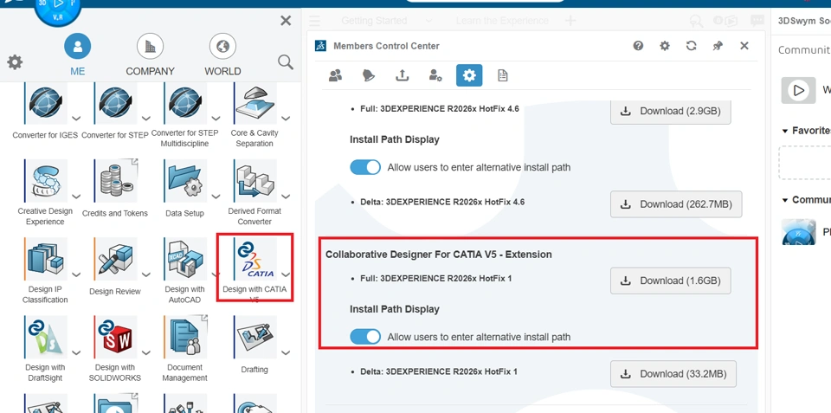Open the Converter for IGES app
Viewport: 831px width, 413px height.
[46, 103]
